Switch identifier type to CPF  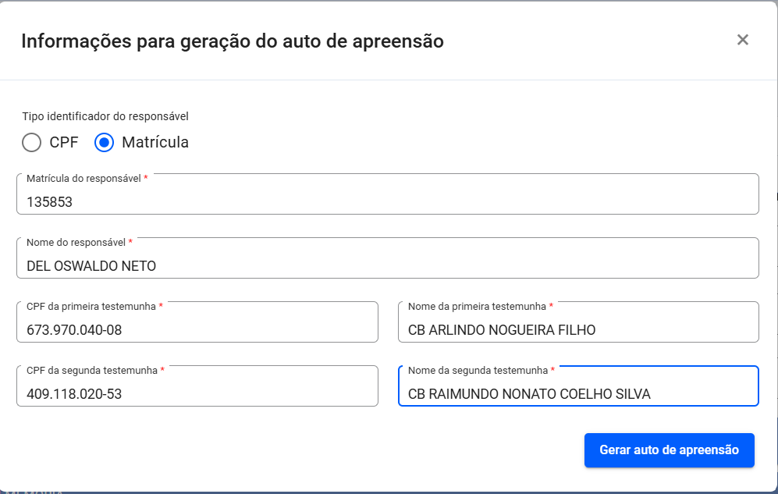(x=31, y=143)
